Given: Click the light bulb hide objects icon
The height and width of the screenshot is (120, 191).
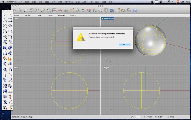Looking at the screenshot, I should click(x=77, y=11).
